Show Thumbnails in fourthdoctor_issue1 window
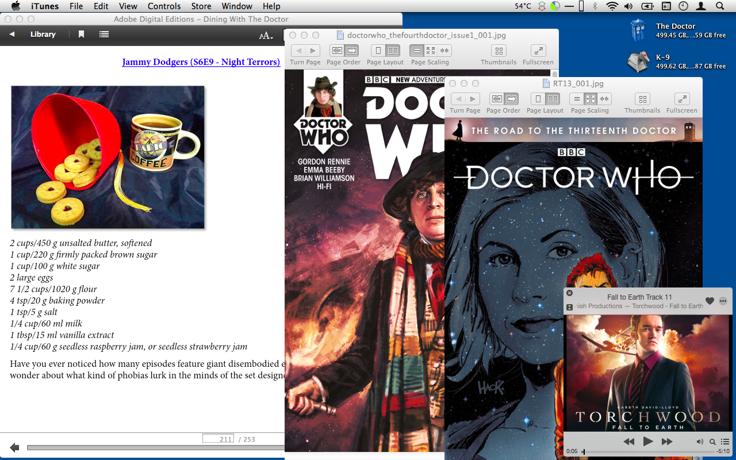The width and height of the screenshot is (736, 460). click(499, 51)
